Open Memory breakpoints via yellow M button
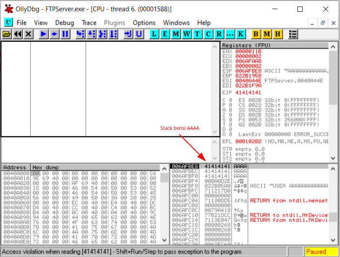The height and width of the screenshot is (257, 340). click(267, 34)
